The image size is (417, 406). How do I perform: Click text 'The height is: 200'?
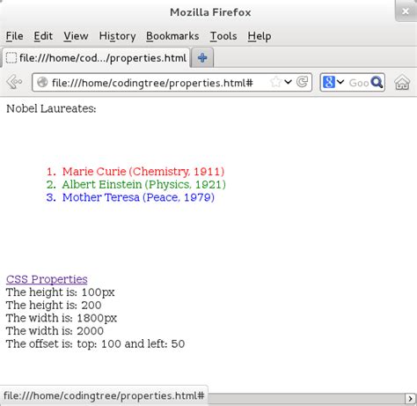pyautogui.click(x=54, y=306)
